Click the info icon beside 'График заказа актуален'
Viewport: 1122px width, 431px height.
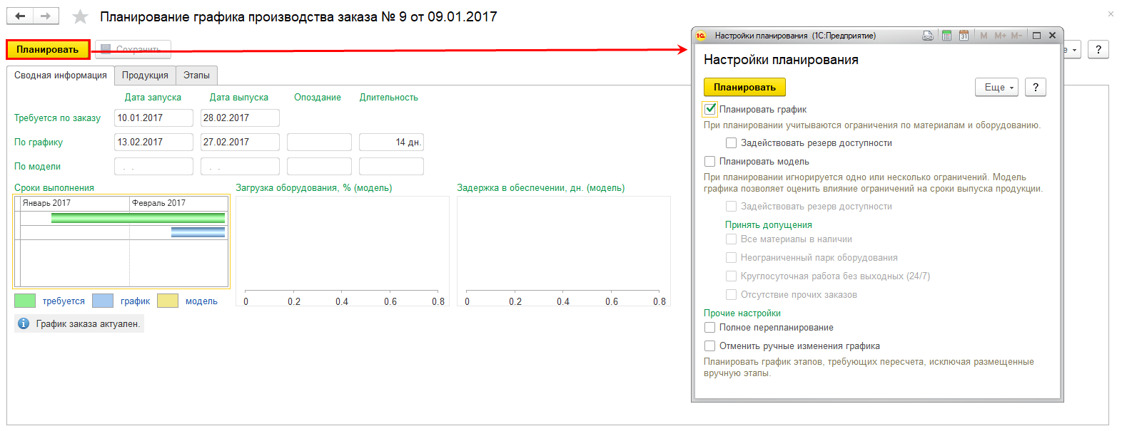coord(24,323)
